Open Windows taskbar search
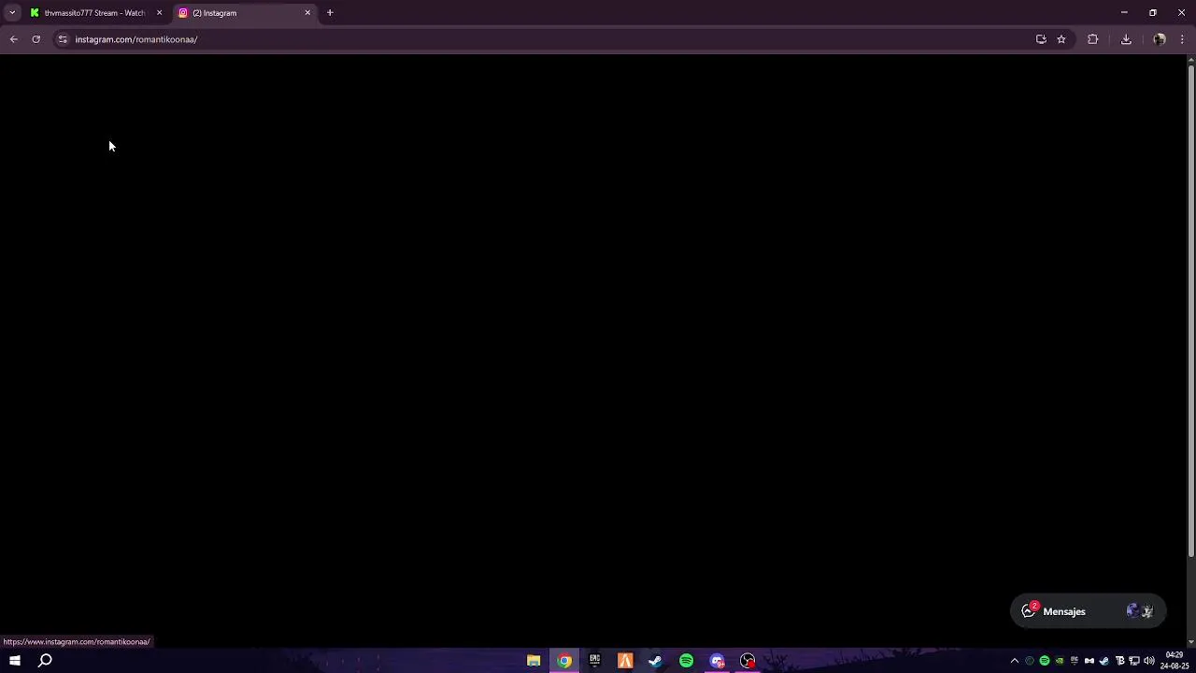Image resolution: width=1196 pixels, height=673 pixels. 45,661
